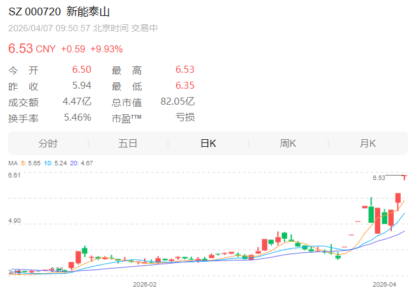Click the 最低 lowest price value 6.35

[184, 86]
